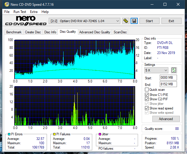Open the Advanced settings button
The height and width of the screenshot is (154, 187).
166,119
